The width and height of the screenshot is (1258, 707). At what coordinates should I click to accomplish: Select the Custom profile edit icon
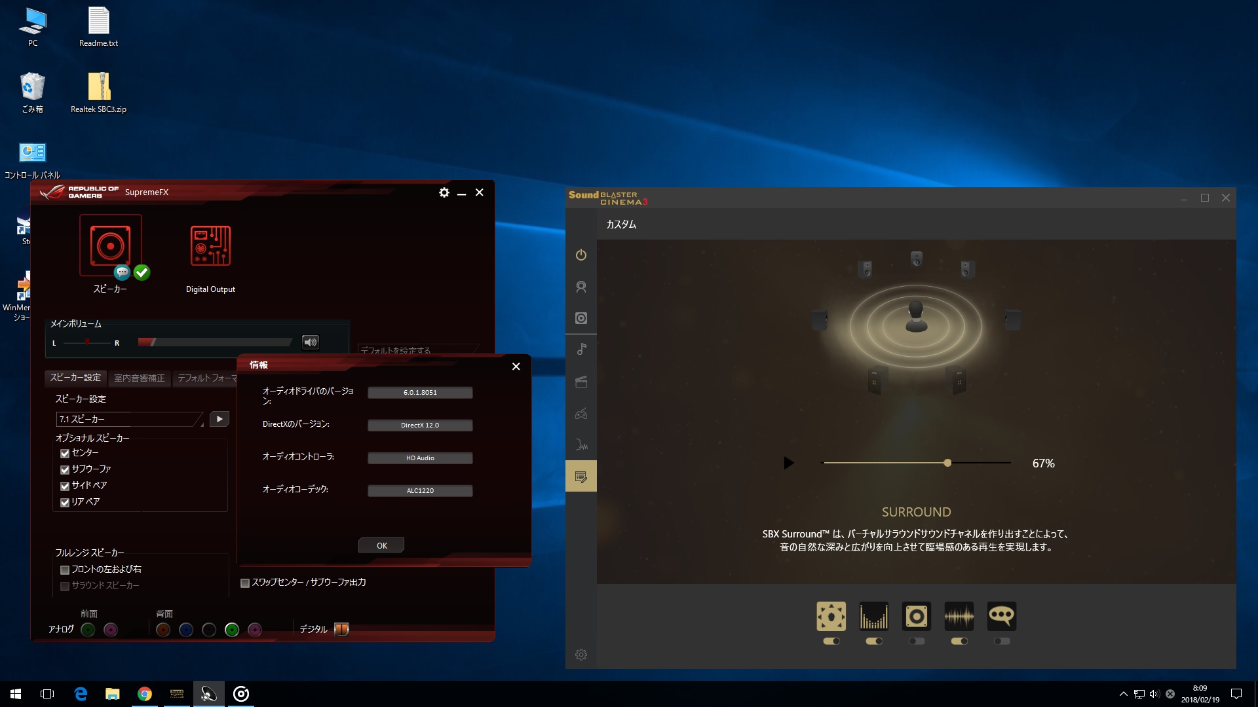tap(581, 477)
